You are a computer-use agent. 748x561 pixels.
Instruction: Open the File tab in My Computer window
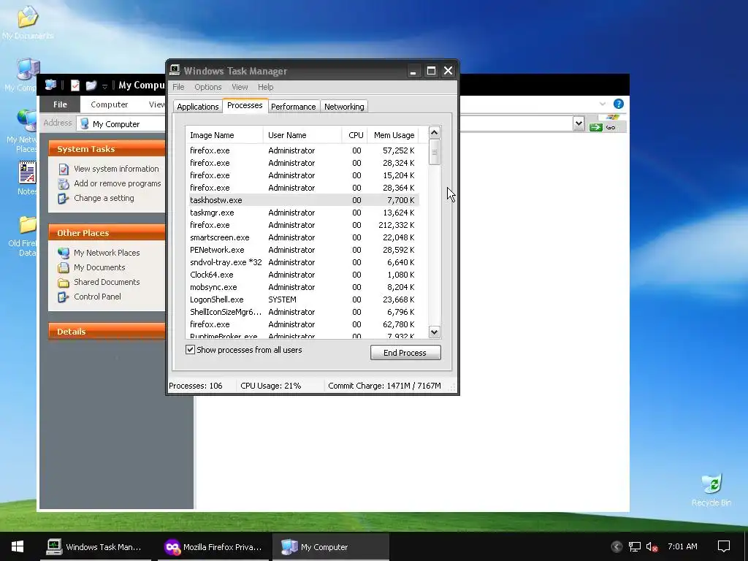[x=60, y=104]
